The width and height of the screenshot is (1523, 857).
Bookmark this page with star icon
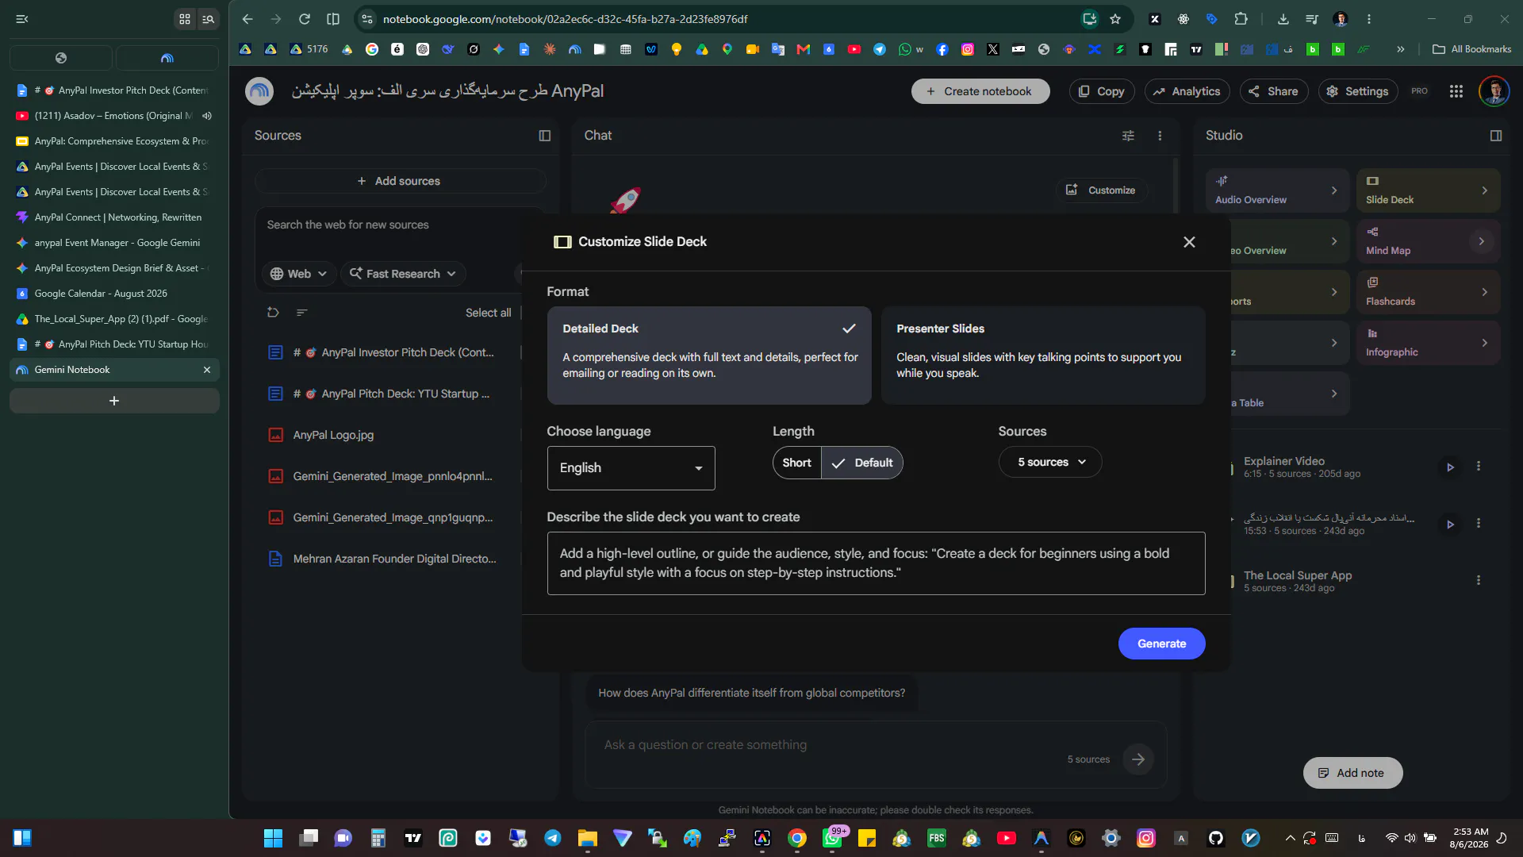(x=1115, y=19)
